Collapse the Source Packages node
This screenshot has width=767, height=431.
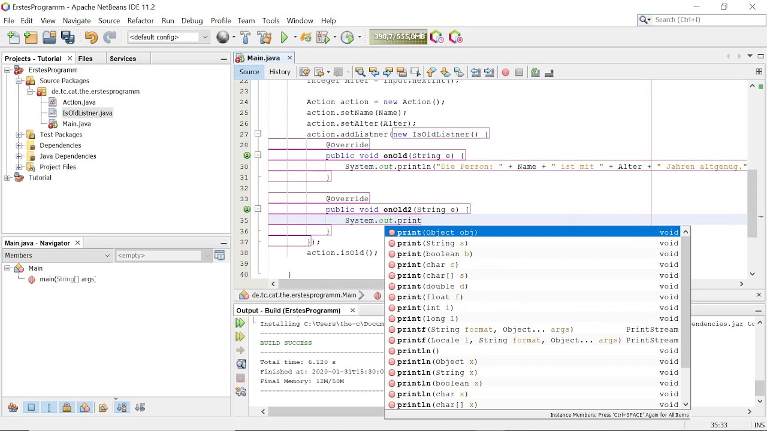(x=19, y=81)
